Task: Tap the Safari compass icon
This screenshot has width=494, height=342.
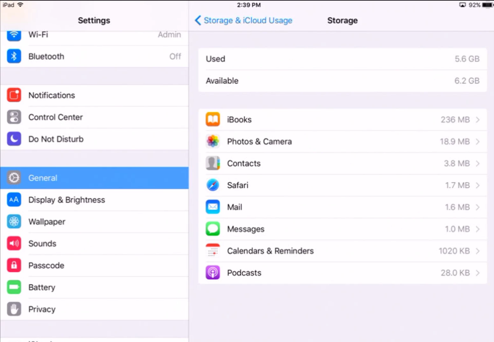Action: pyautogui.click(x=213, y=185)
